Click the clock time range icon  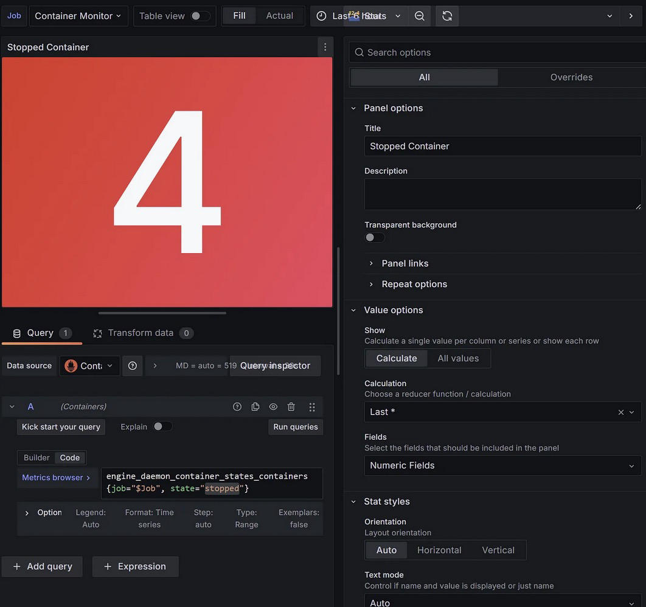[321, 16]
